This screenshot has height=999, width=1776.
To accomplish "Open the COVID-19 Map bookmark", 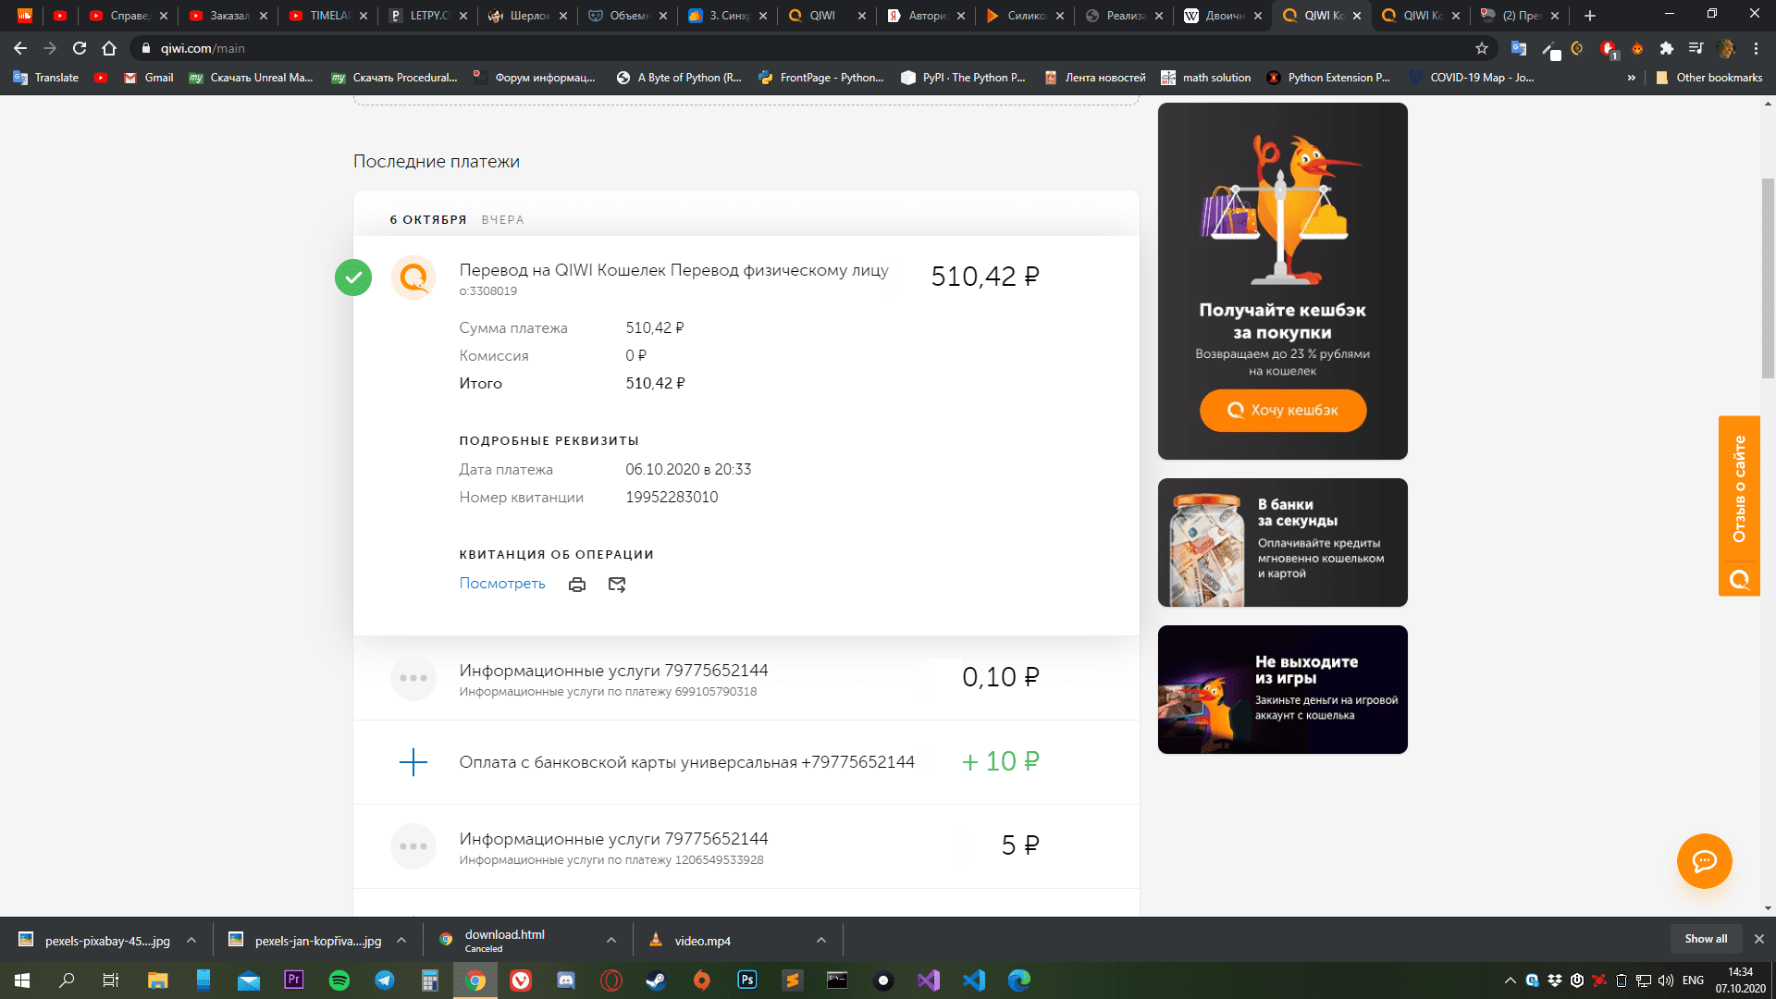I will pos(1472,78).
